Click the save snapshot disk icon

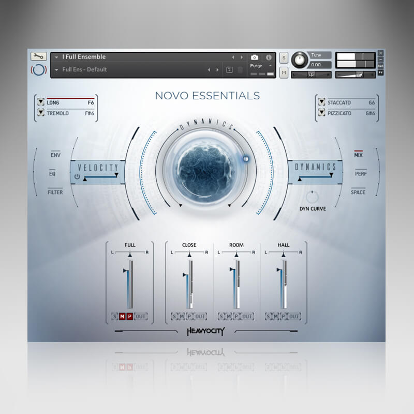[x=229, y=69]
